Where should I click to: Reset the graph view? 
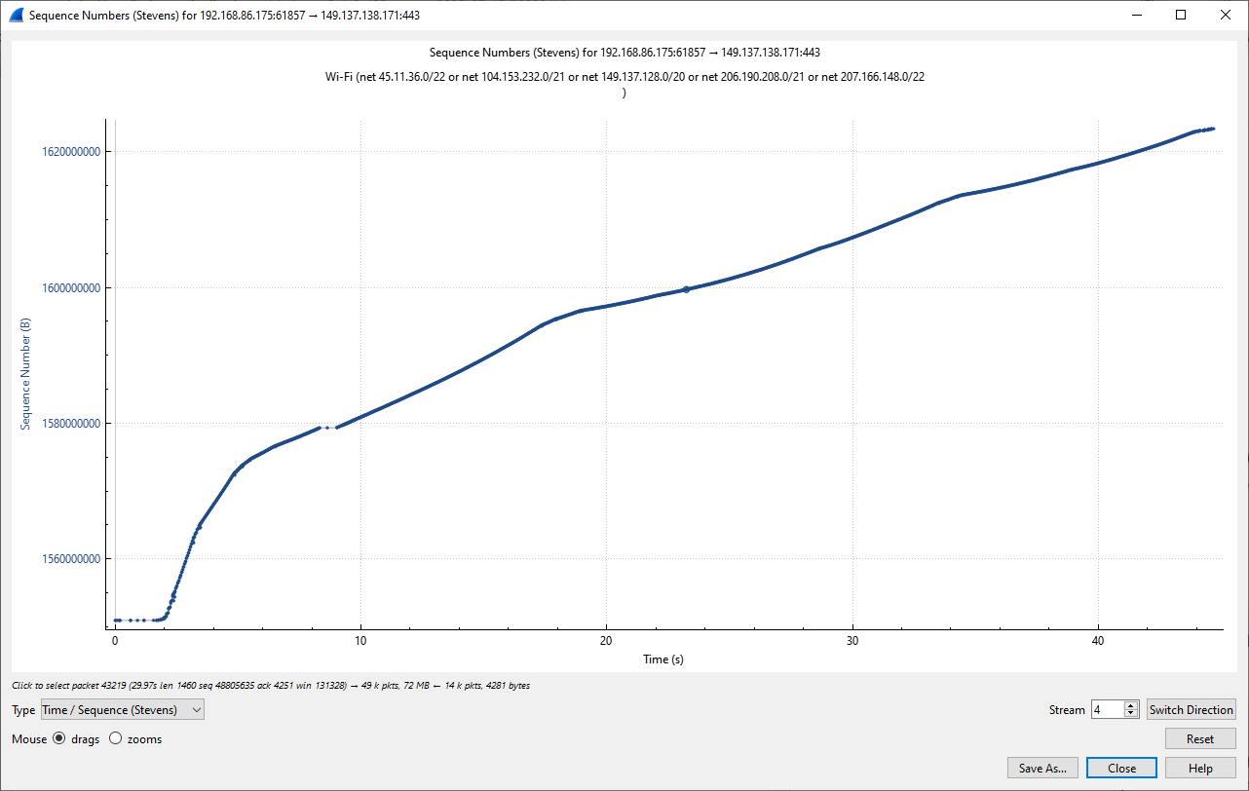coord(1200,739)
